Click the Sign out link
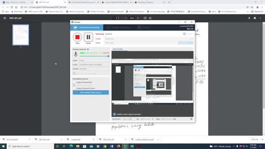This screenshot has height=149, width=265. 190,29
